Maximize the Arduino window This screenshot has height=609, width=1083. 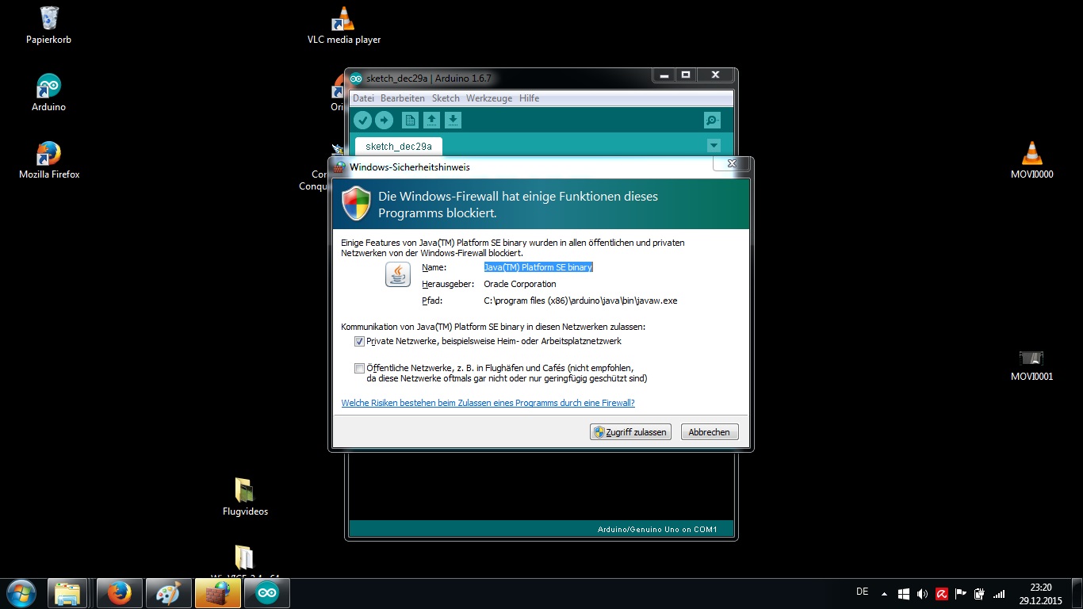[686, 75]
